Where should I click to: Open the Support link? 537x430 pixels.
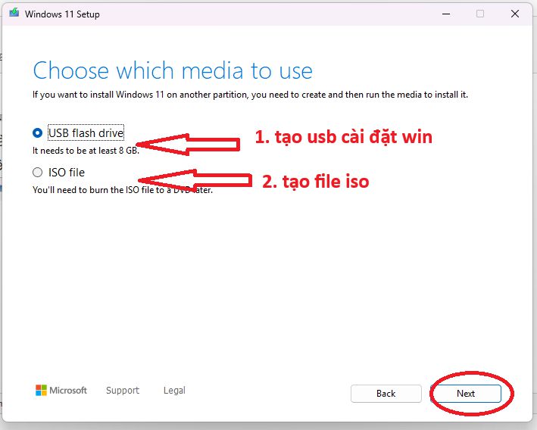[123, 391]
